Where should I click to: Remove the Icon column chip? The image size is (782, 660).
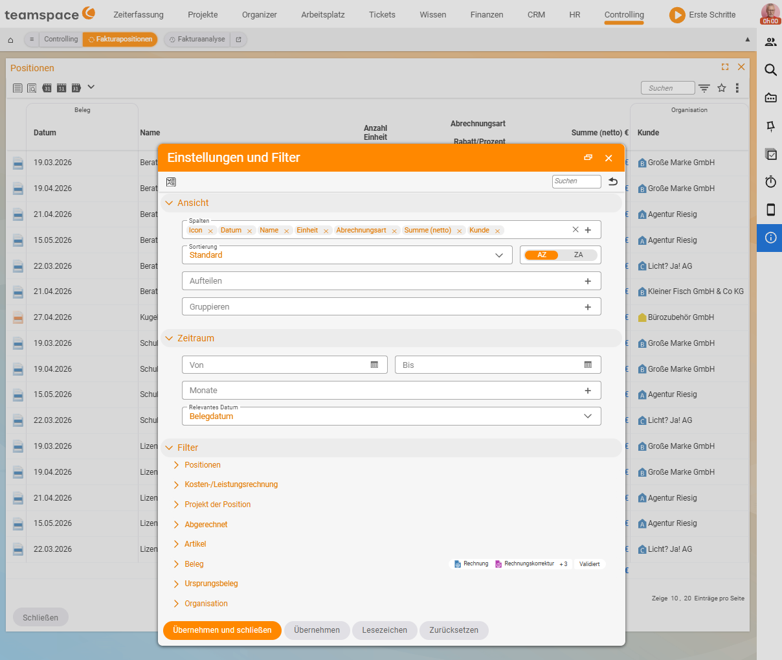tap(210, 231)
